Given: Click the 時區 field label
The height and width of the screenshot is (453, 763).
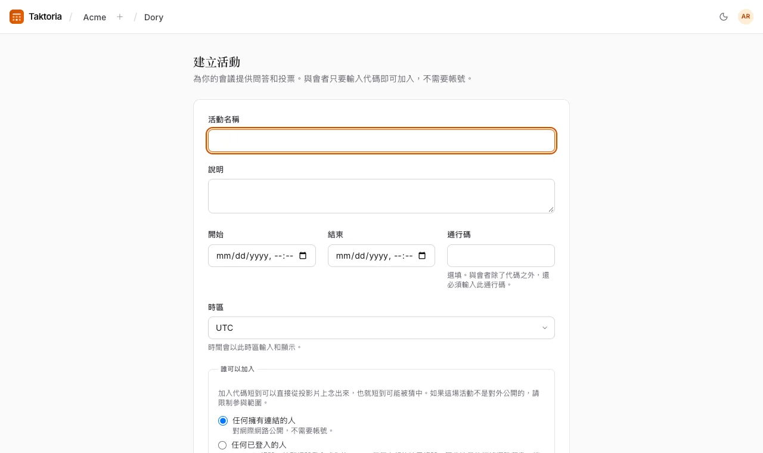Looking at the screenshot, I should [216, 307].
